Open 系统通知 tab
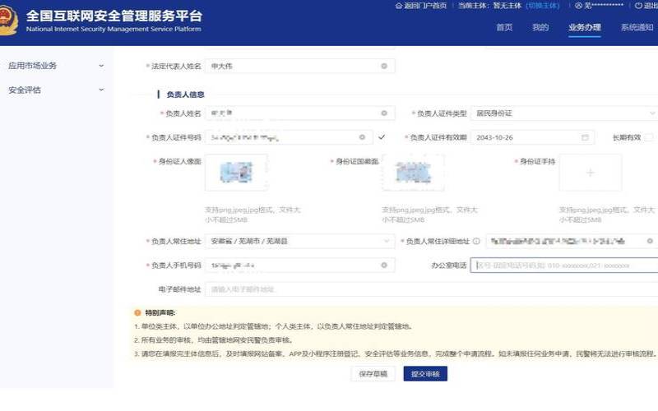 pyautogui.click(x=637, y=28)
